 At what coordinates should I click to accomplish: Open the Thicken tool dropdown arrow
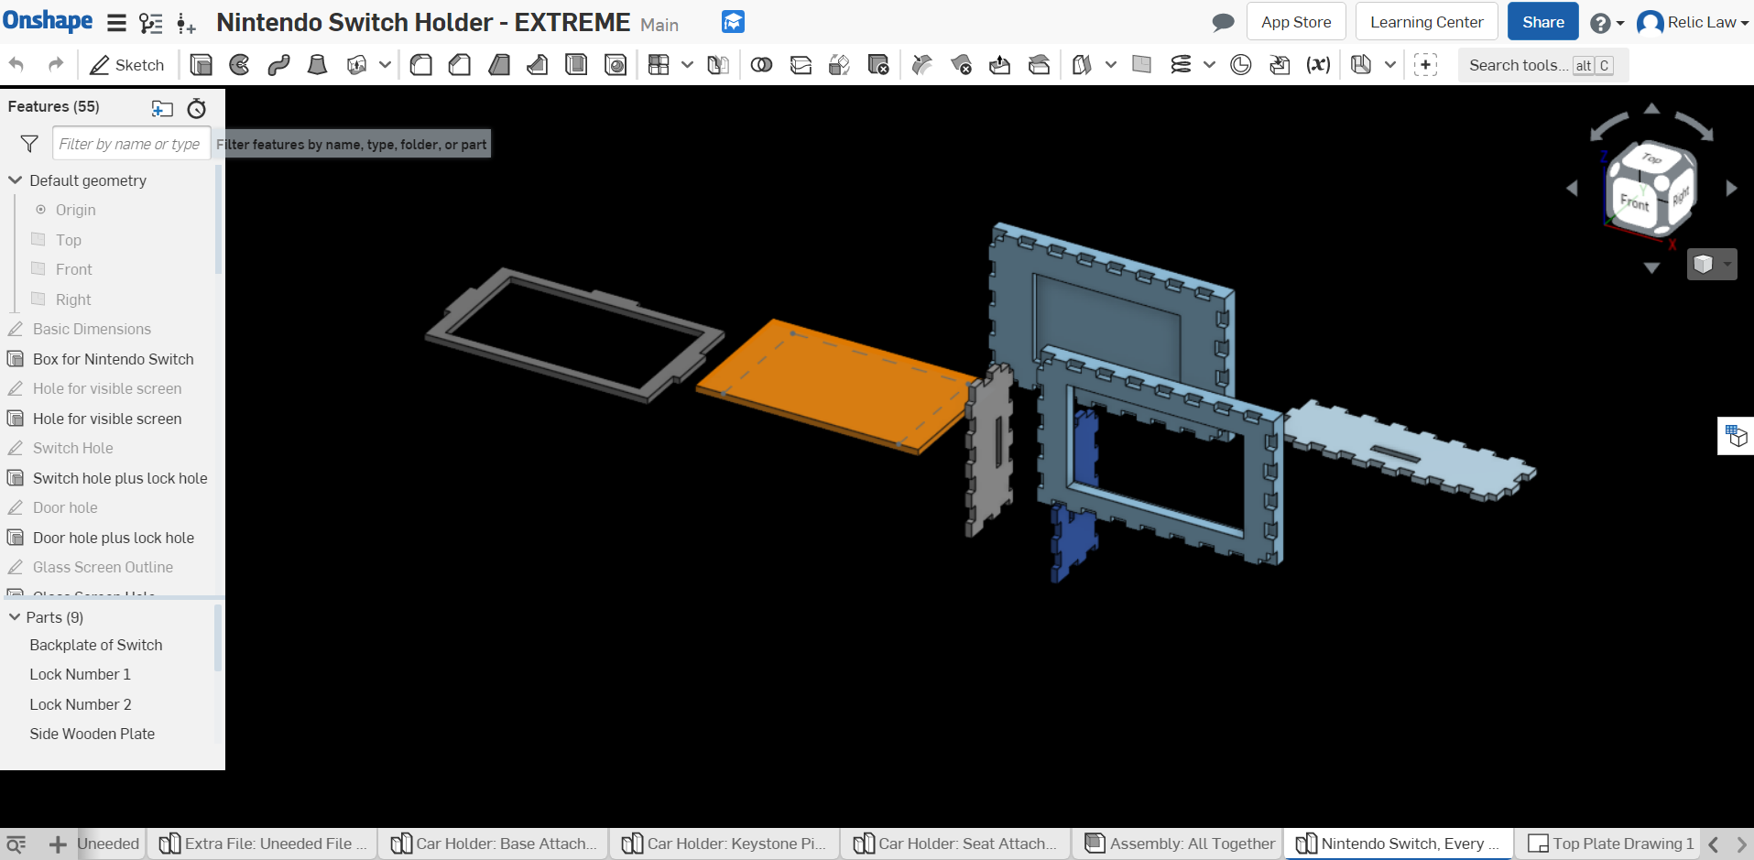click(x=385, y=65)
